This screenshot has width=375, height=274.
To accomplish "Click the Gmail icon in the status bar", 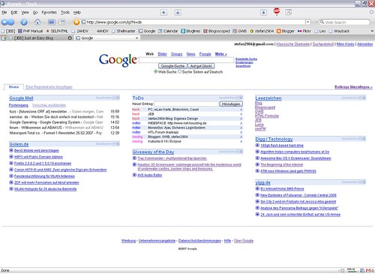I will (x=368, y=270).
